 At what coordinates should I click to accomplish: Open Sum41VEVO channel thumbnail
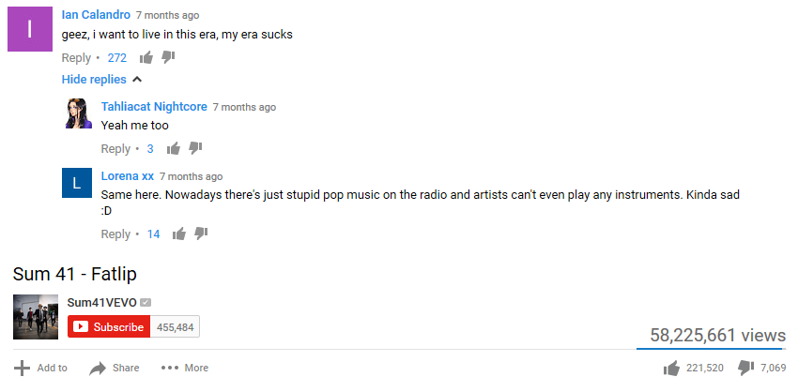36,317
